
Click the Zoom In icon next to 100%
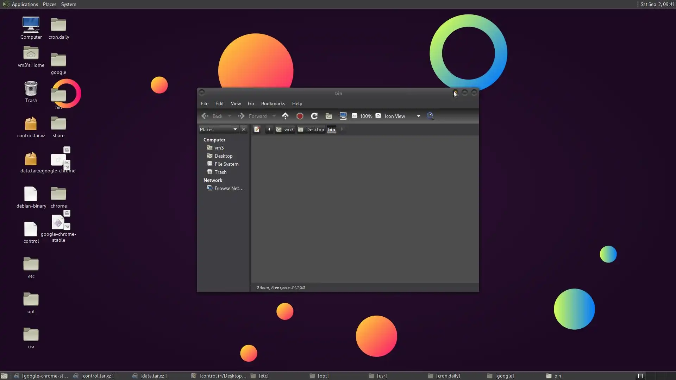click(378, 116)
